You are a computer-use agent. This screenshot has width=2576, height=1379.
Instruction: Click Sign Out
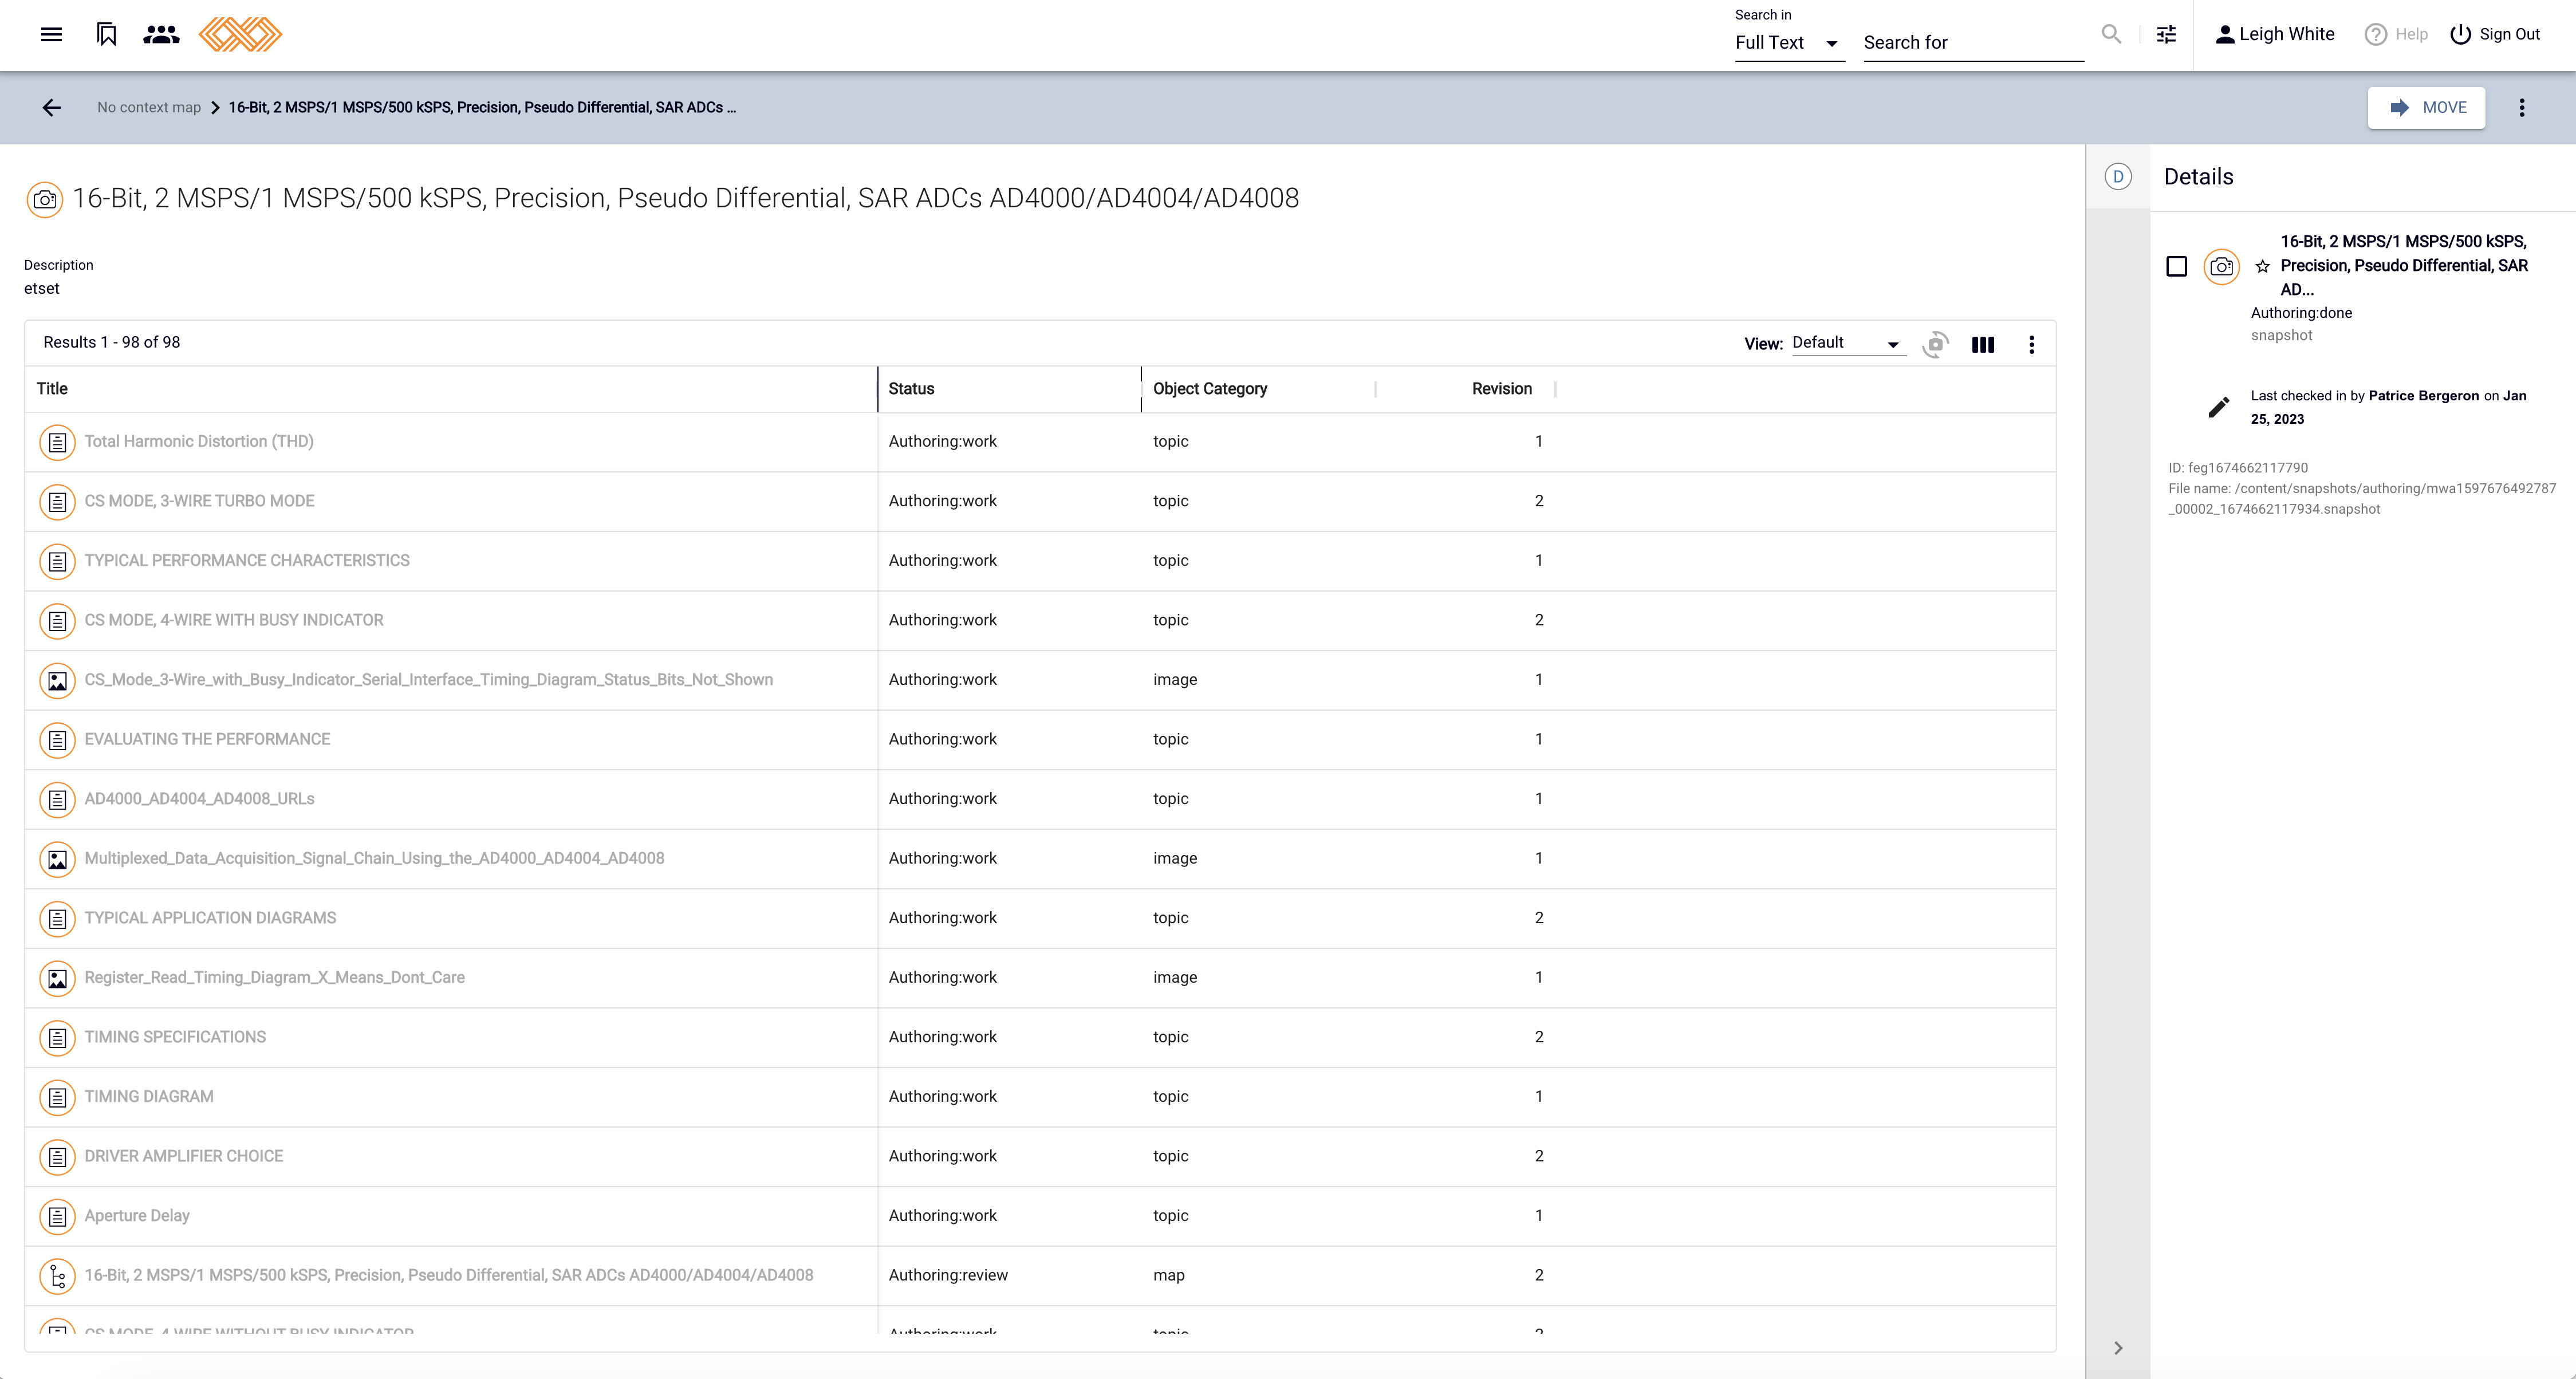[2495, 34]
